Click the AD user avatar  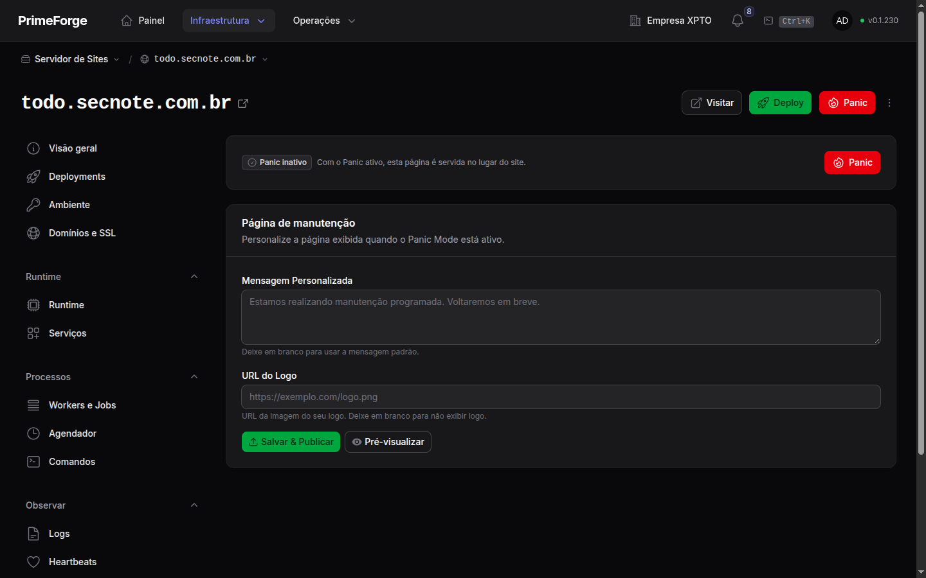click(x=842, y=21)
